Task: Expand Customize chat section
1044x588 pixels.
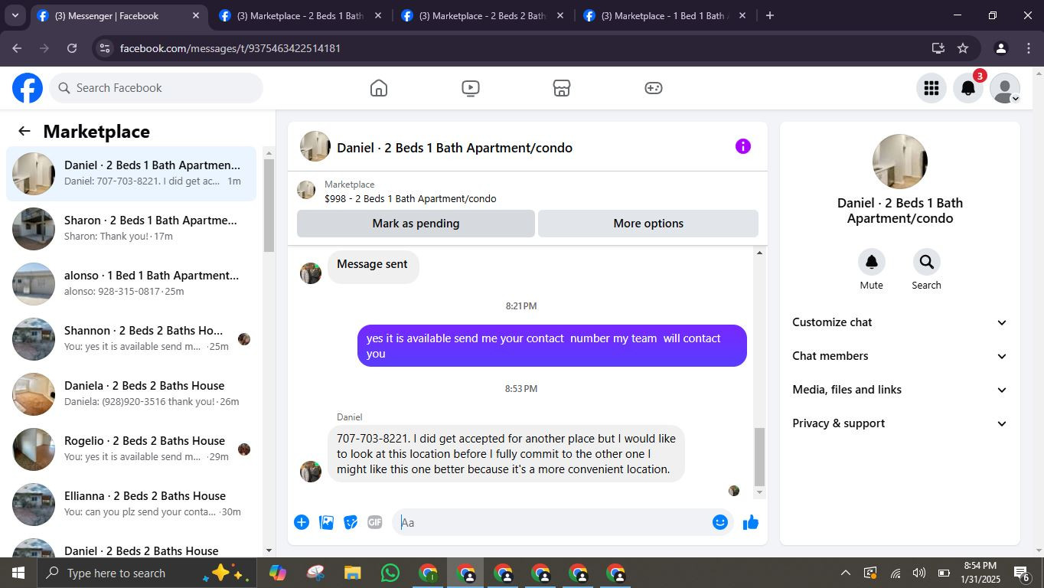Action: coord(900,322)
